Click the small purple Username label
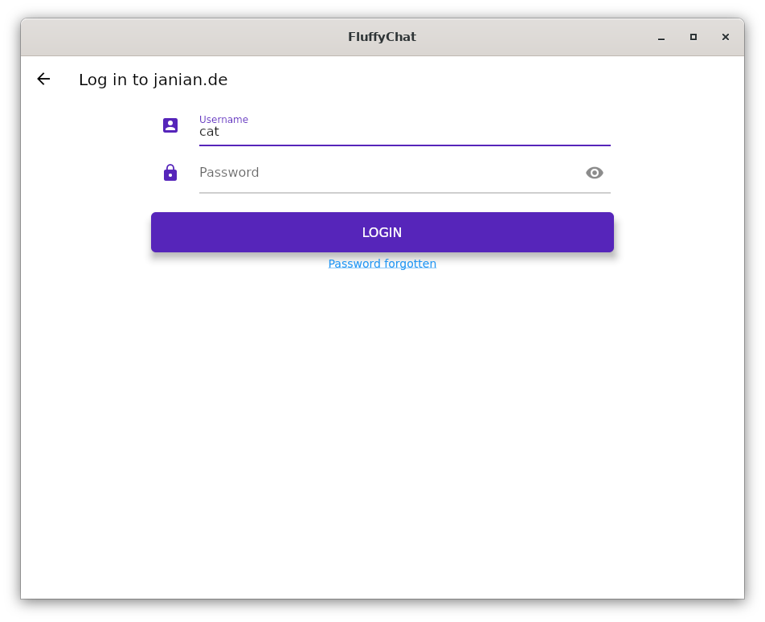 [223, 120]
